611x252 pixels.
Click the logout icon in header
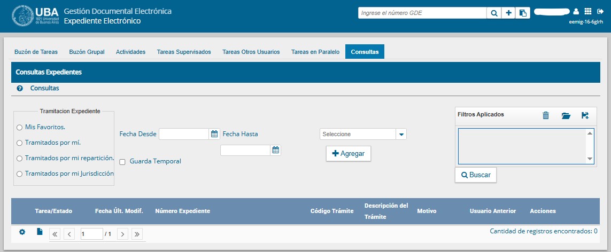pyautogui.click(x=600, y=11)
